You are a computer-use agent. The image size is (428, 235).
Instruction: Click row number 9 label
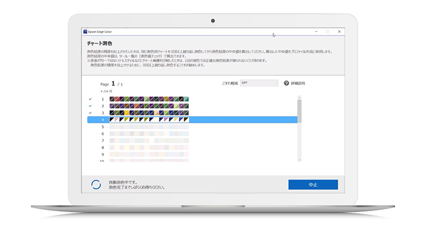(x=103, y=154)
